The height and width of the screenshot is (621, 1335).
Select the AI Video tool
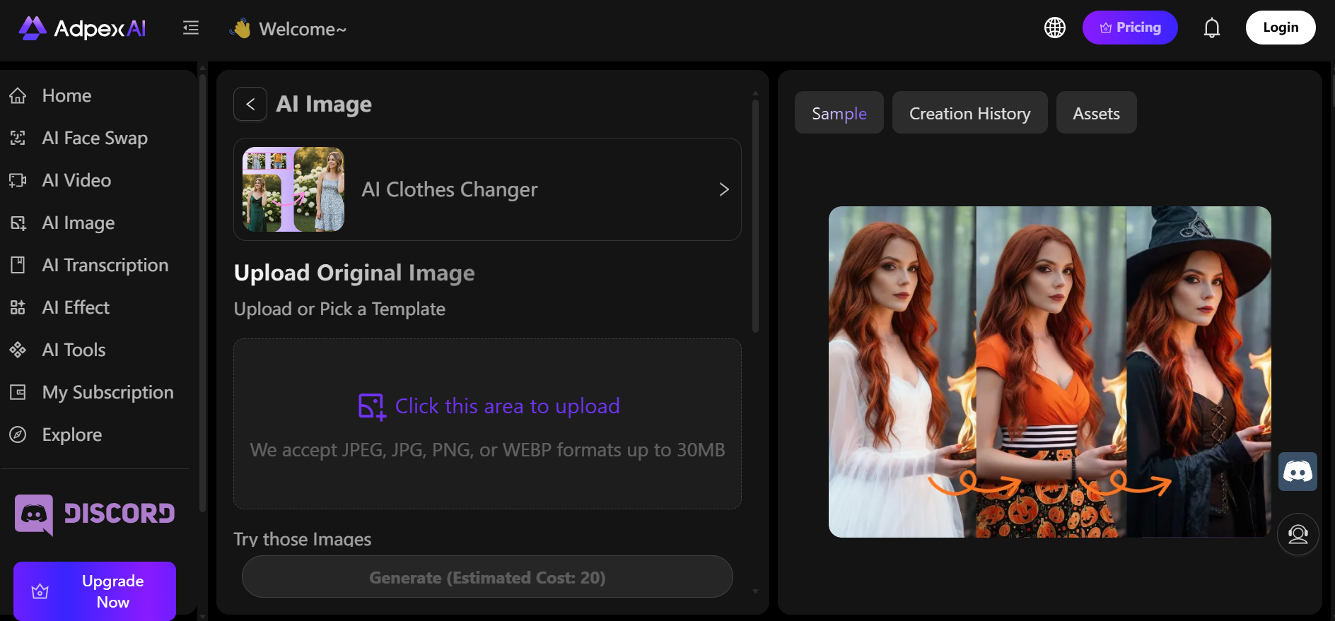click(x=78, y=180)
